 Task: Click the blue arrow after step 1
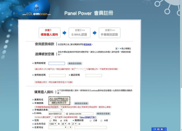[64, 33]
